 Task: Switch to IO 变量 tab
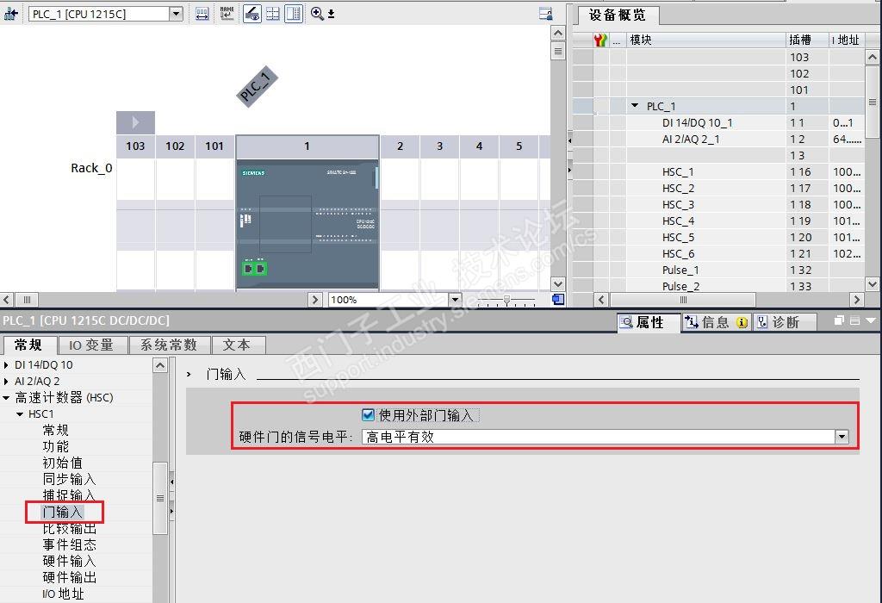tap(92, 345)
